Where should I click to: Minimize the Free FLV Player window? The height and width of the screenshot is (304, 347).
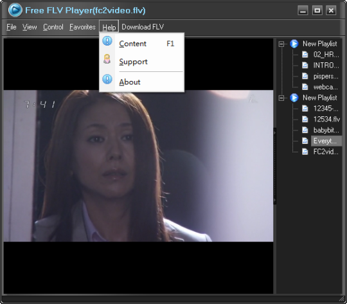303,10
